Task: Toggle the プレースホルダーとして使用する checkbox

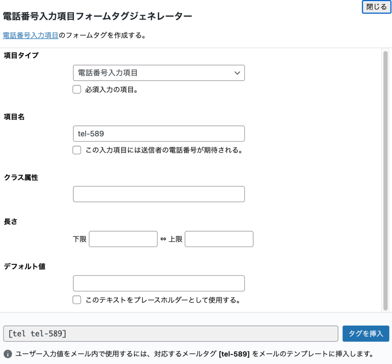Action: click(x=77, y=300)
